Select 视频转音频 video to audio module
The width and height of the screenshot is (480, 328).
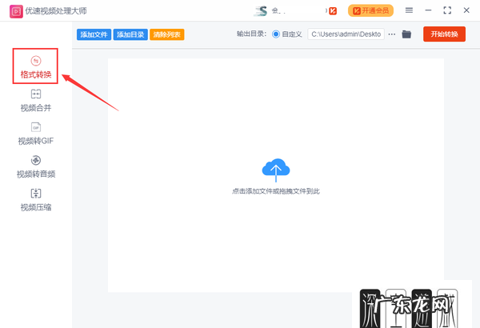click(35, 167)
